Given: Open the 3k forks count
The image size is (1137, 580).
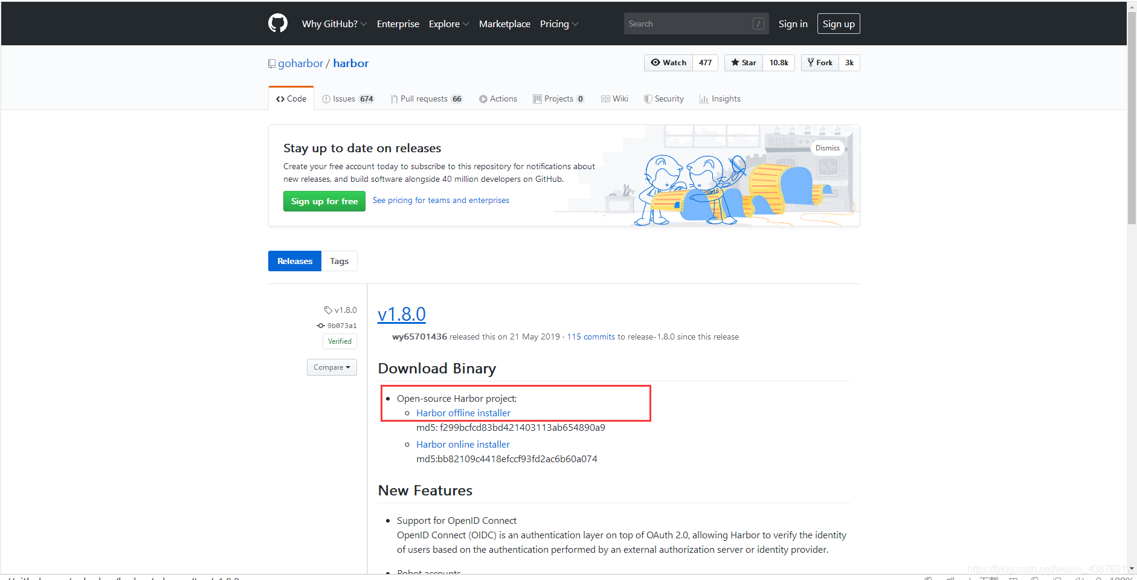Looking at the screenshot, I should click(x=849, y=63).
